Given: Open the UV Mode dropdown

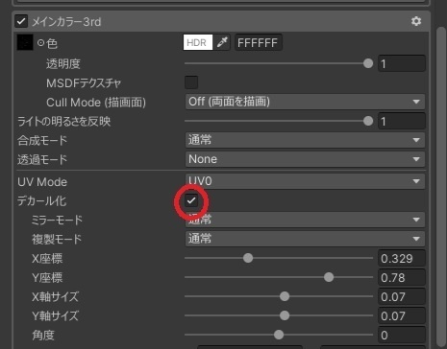Looking at the screenshot, I should 305,181.
